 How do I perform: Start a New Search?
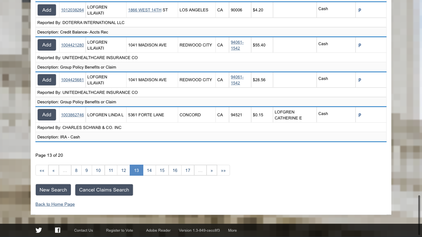click(53, 190)
